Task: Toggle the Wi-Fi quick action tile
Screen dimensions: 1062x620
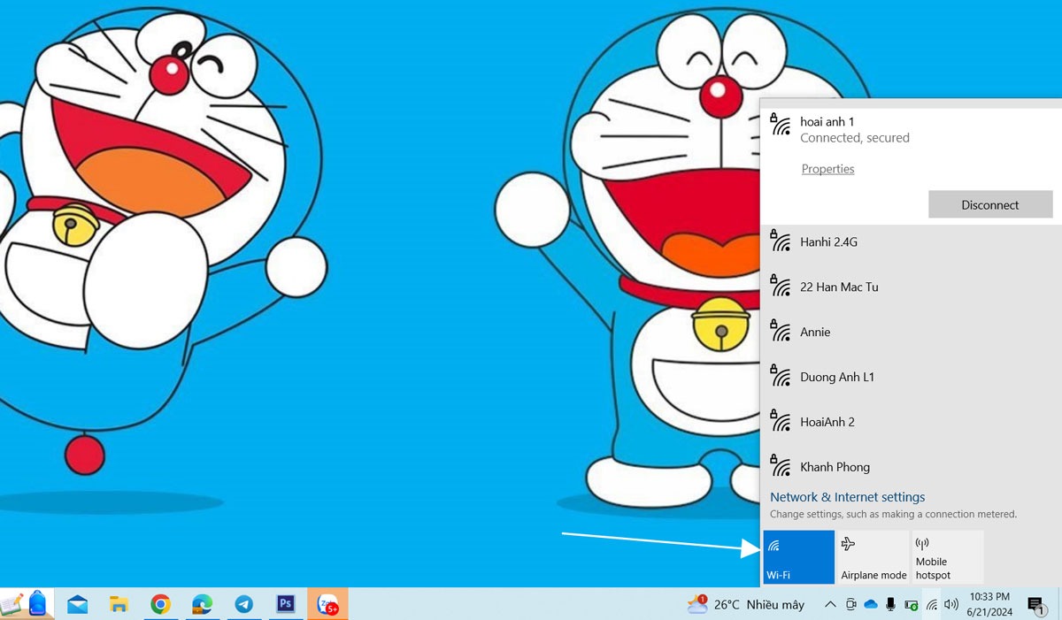Action: click(x=798, y=557)
